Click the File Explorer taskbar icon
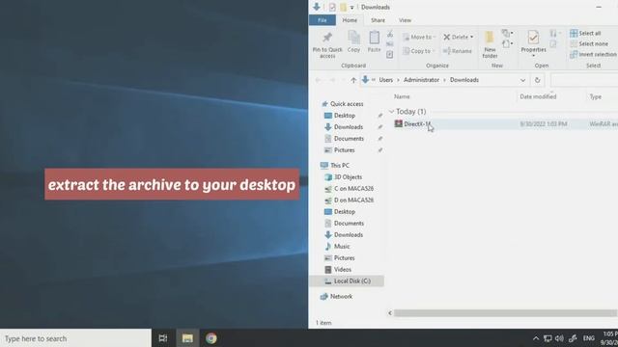 (187, 338)
